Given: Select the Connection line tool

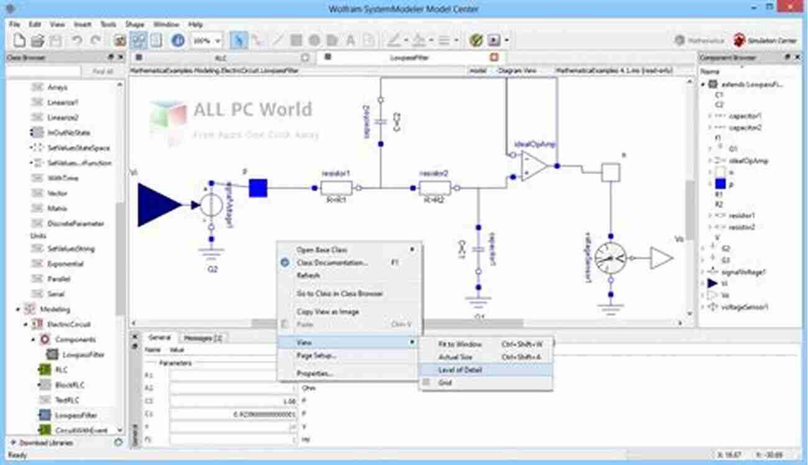Looking at the screenshot, I should [x=256, y=41].
